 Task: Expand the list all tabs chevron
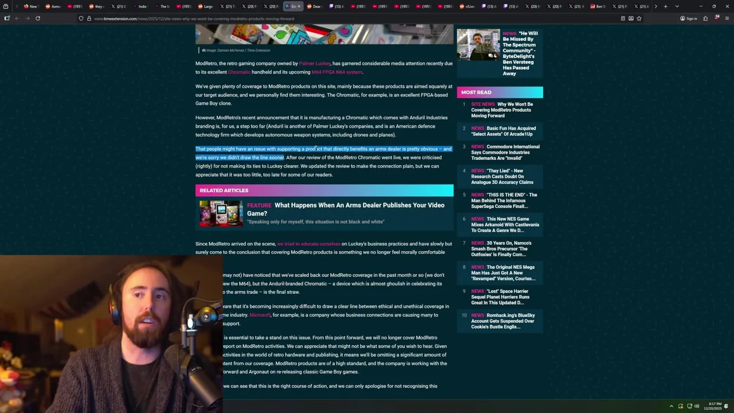point(677,6)
